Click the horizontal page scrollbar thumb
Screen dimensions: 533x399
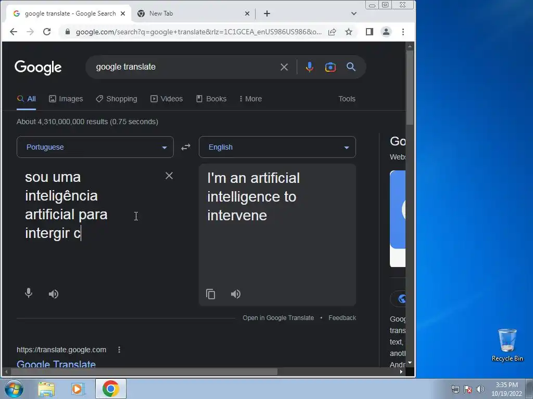144,372
